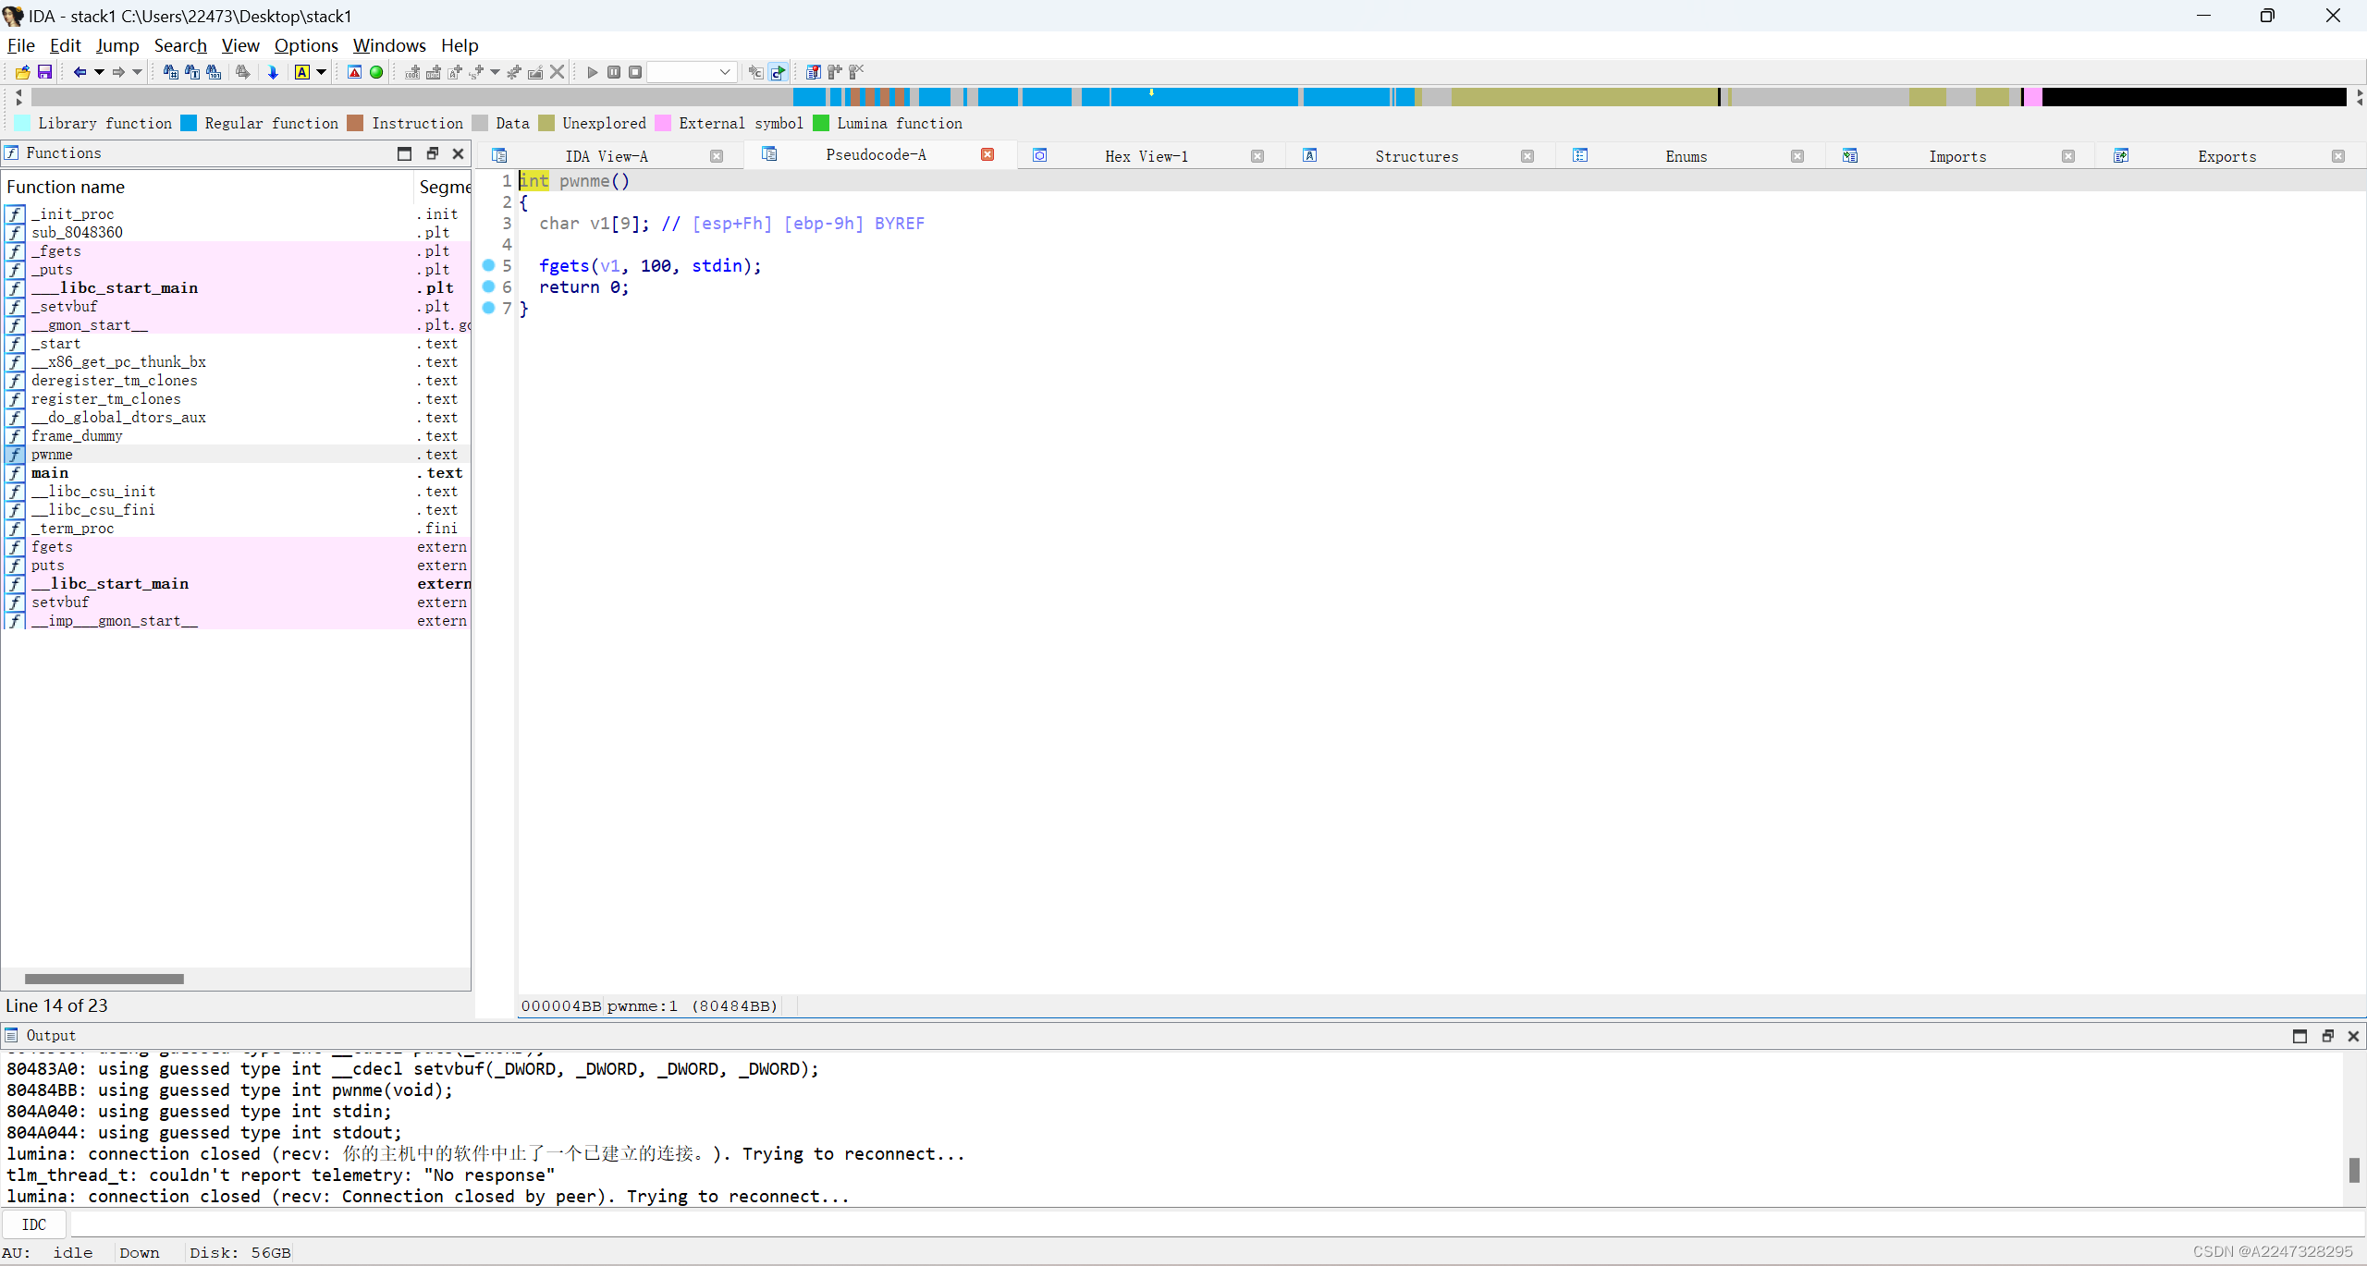Screen dimensions: 2367x1266
Task: Open the text search binoculars icon
Action: click(x=192, y=72)
